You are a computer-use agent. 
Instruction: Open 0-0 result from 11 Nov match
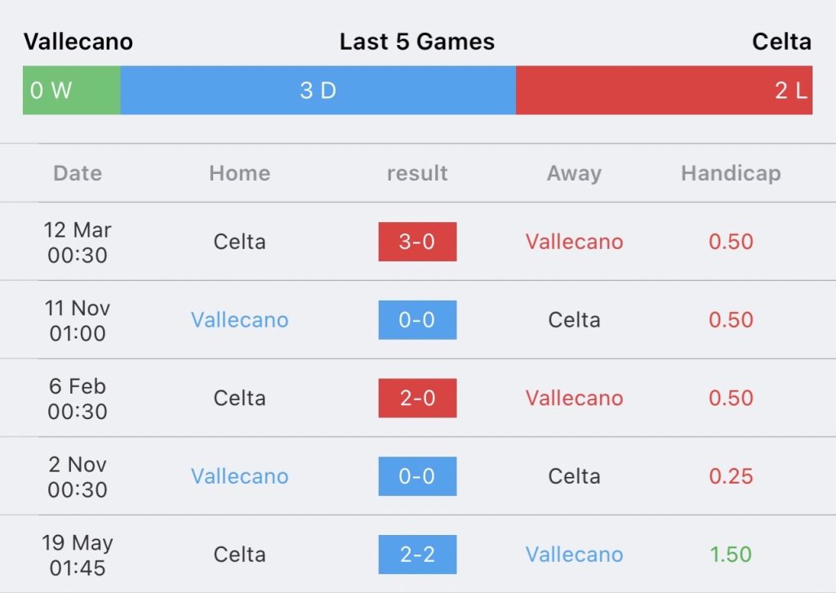pyautogui.click(x=417, y=320)
